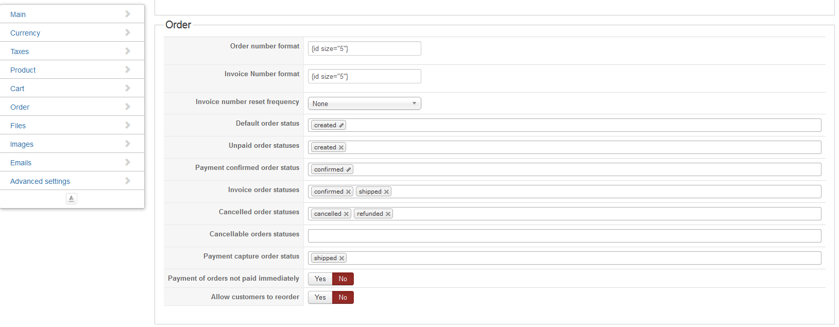Remove 'cancelled' tag from Cancelled order statuses

point(346,214)
